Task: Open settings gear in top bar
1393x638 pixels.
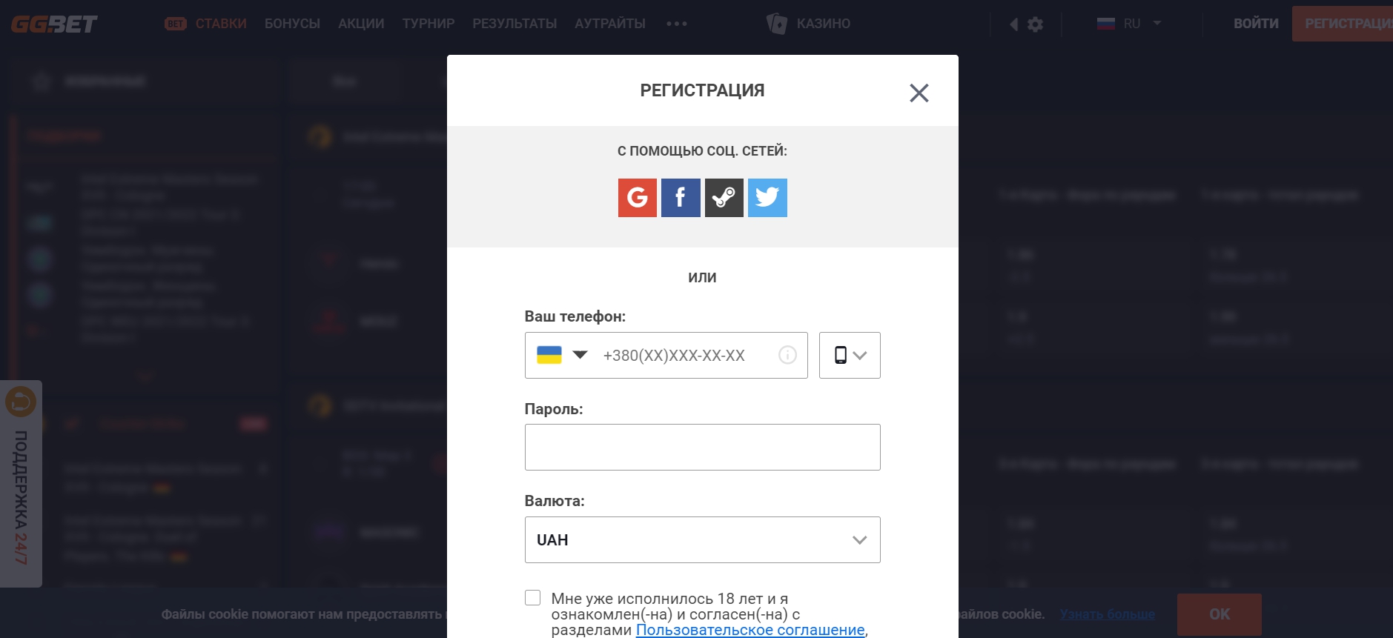Action: click(x=1036, y=24)
